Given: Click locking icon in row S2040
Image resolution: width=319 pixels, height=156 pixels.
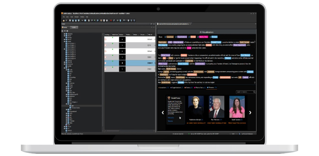Looking at the screenshot, I should point(105,51).
